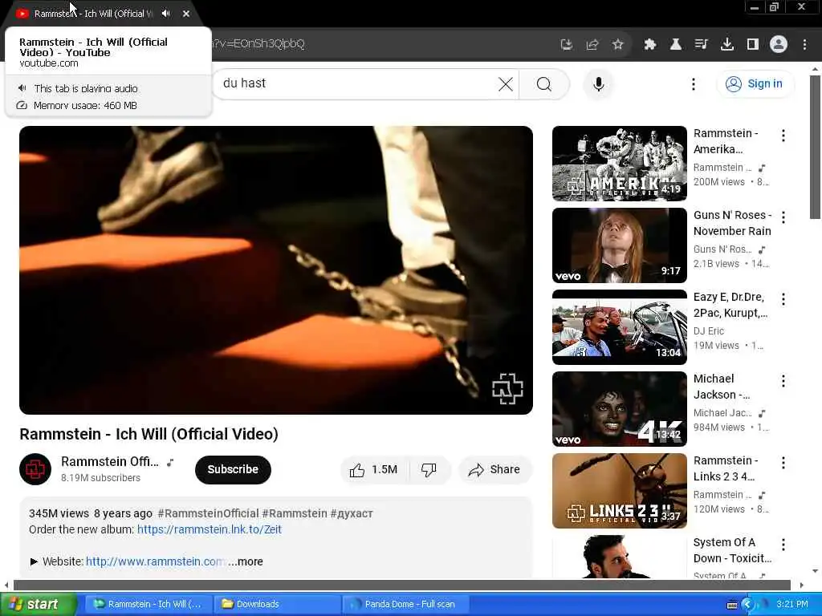This screenshot has width=822, height=616.
Task: Click the horizontal scrollbar at page bottom
Action: click(x=401, y=585)
